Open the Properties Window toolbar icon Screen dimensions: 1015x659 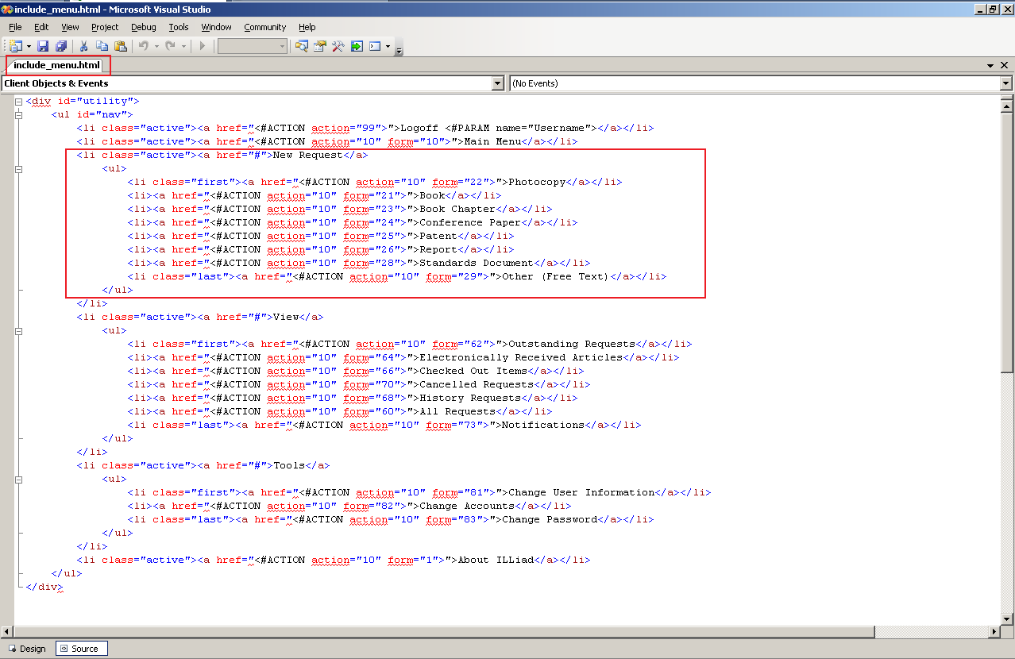click(x=320, y=46)
